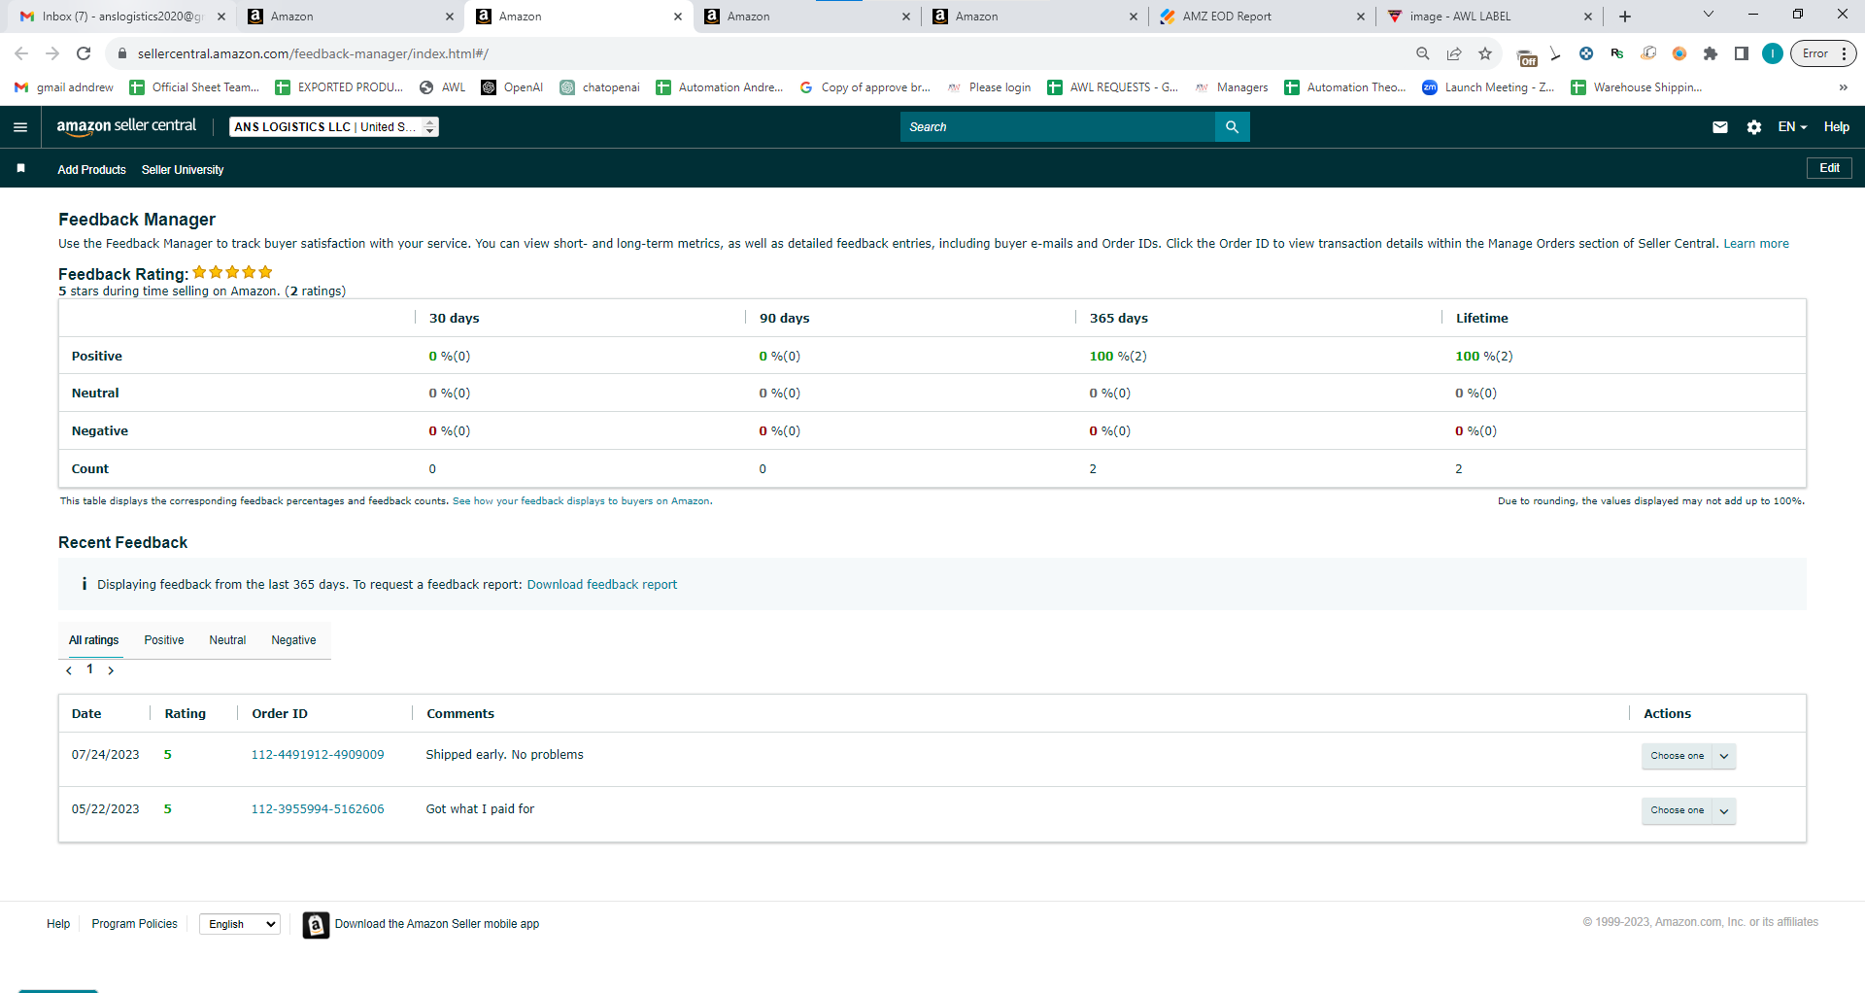The height and width of the screenshot is (993, 1865).
Task: Switch to the Neutral tab
Action: pos(227,640)
